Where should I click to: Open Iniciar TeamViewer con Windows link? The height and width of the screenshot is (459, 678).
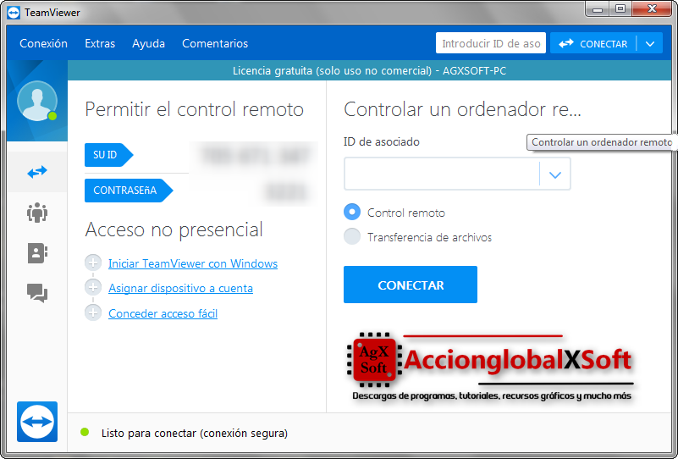coord(193,263)
